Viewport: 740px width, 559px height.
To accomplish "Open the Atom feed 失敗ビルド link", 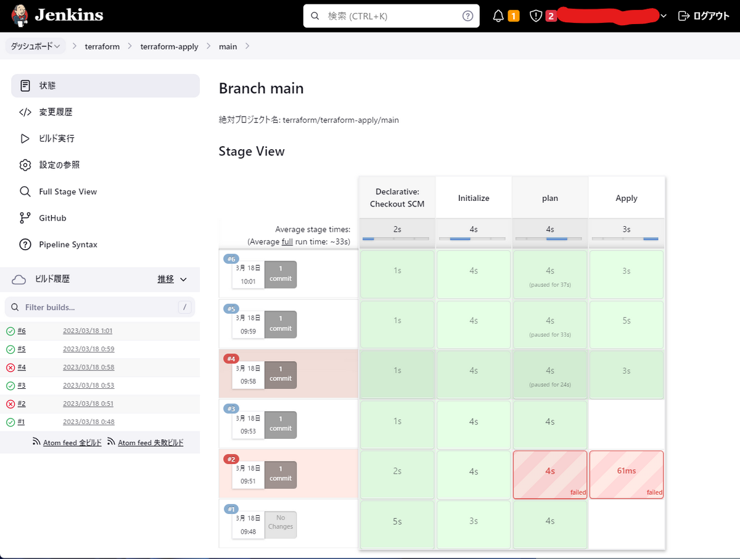I will pyautogui.click(x=150, y=443).
